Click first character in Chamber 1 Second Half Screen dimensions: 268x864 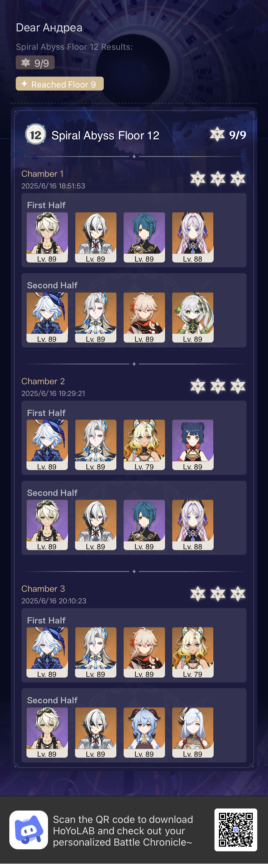[x=47, y=317]
